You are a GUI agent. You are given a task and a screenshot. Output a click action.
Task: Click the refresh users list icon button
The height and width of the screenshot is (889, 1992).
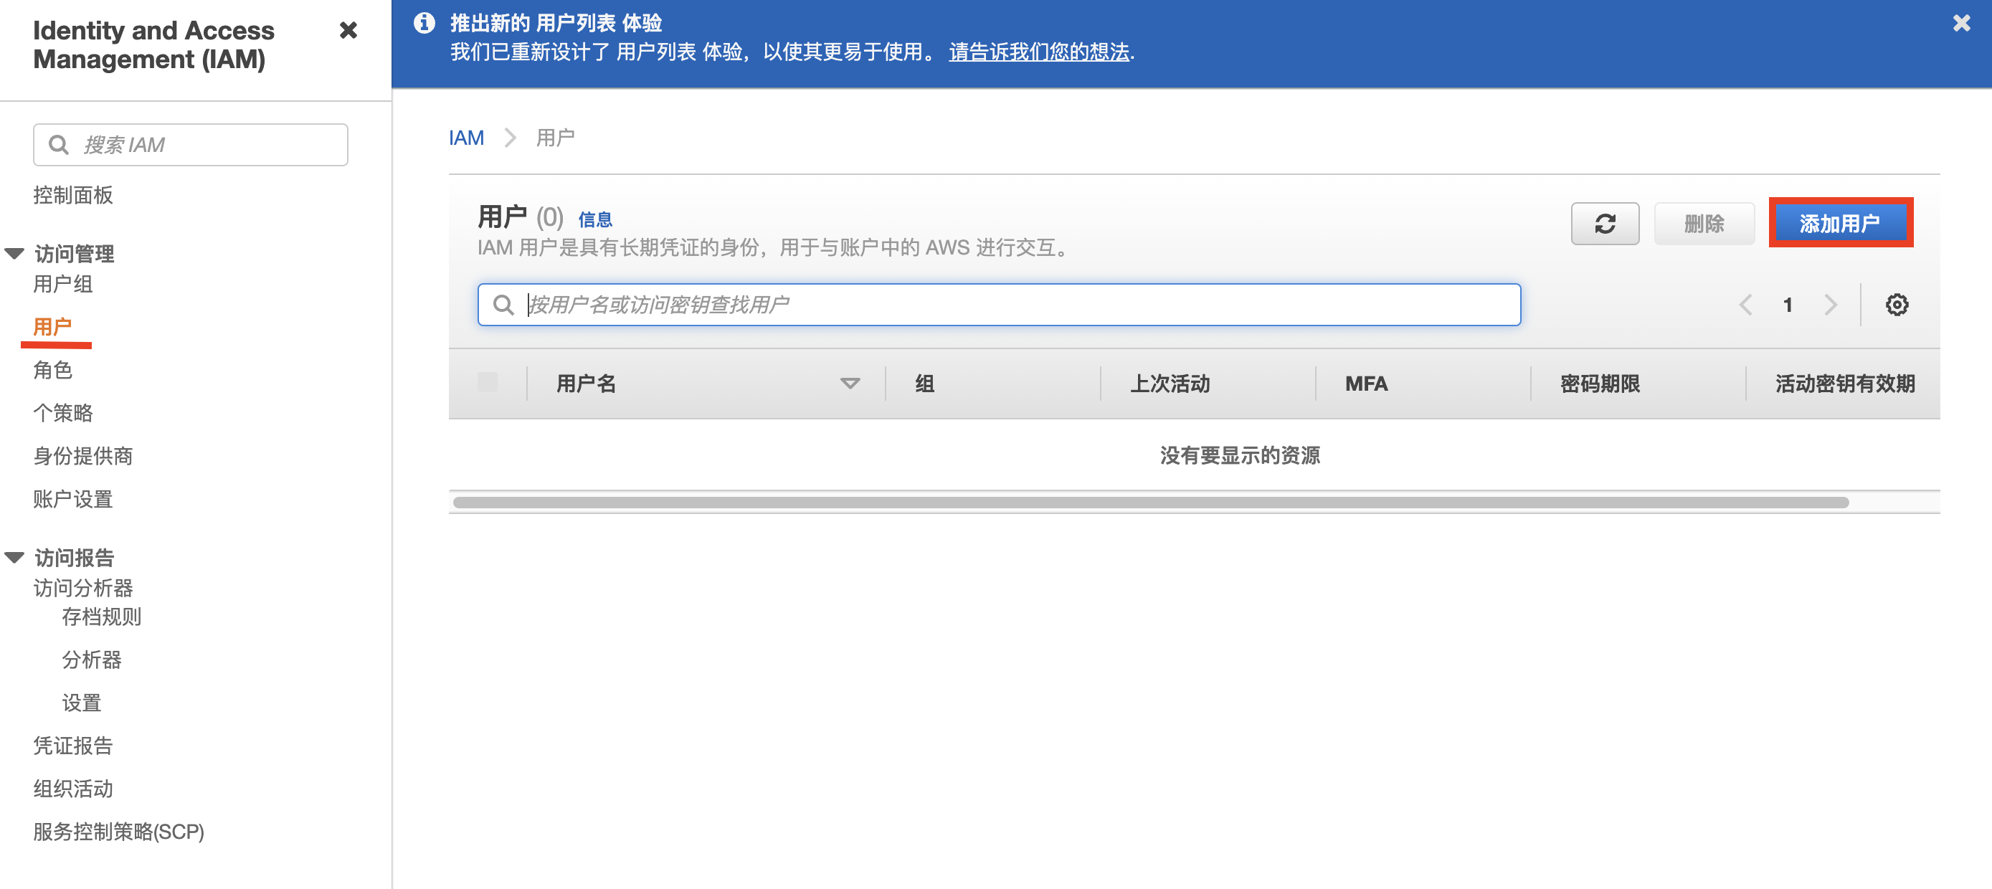pyautogui.click(x=1605, y=224)
